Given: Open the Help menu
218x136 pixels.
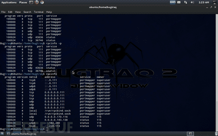Looking at the screenshot, I should click(49, 12).
